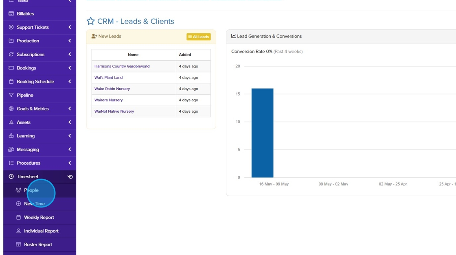Click the New Leads person-plus icon
456x255 pixels.
point(94,36)
